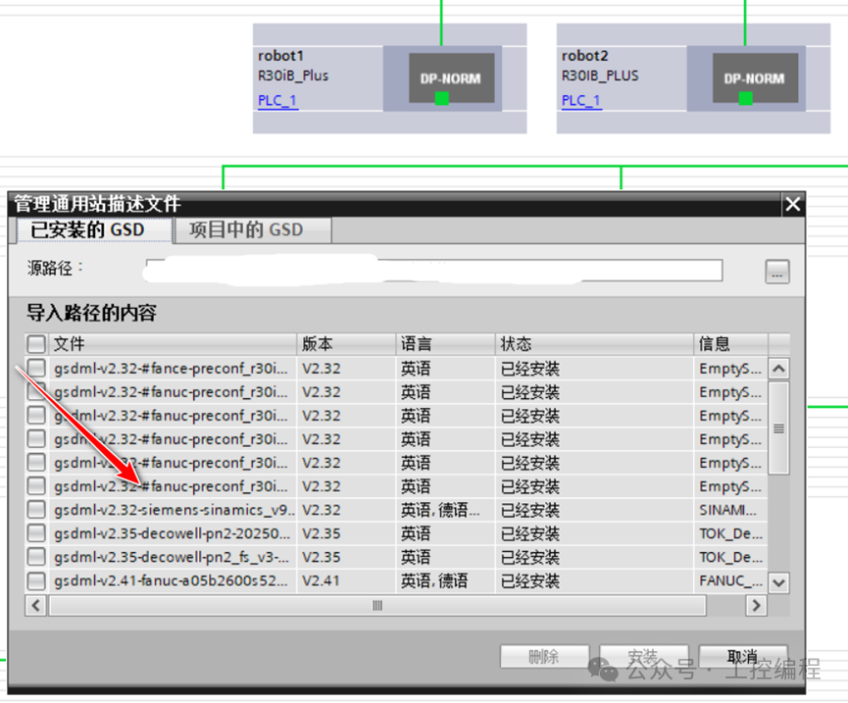Select robot2 device name label
Image resolution: width=848 pixels, height=703 pixels.
[584, 56]
